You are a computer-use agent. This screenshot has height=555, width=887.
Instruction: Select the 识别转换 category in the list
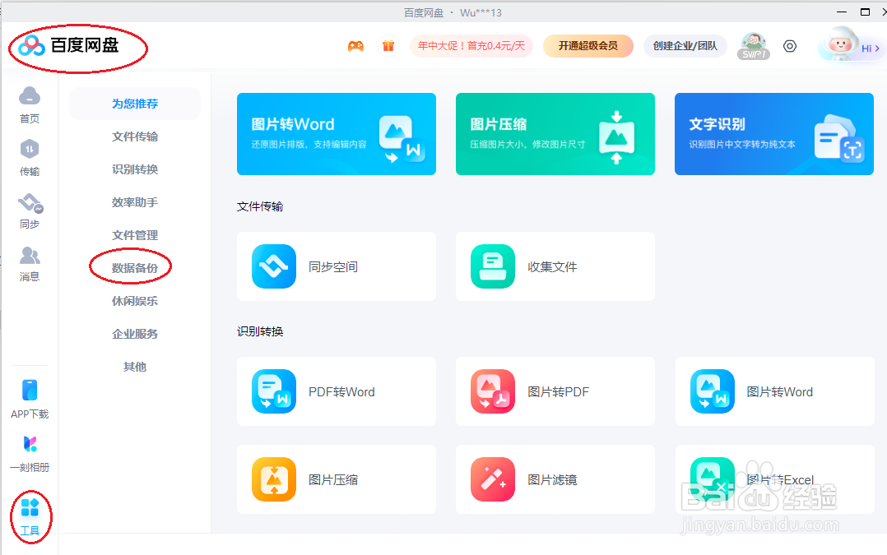pyautogui.click(x=135, y=169)
